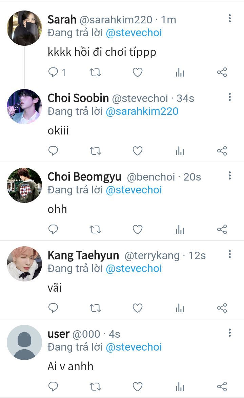The height and width of the screenshot is (398, 244).
Task: Open more options on Sarah's tweet
Action: (230, 19)
